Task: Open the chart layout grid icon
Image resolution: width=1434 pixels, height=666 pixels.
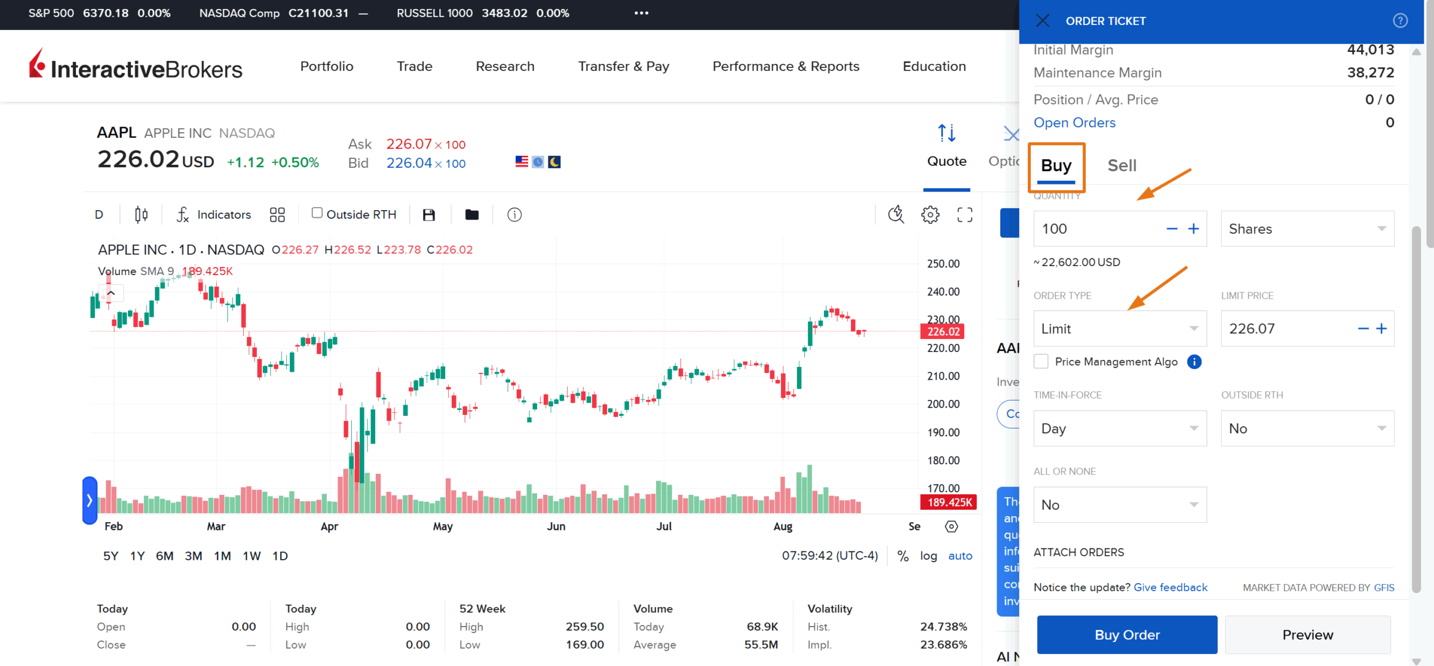Action: point(277,215)
